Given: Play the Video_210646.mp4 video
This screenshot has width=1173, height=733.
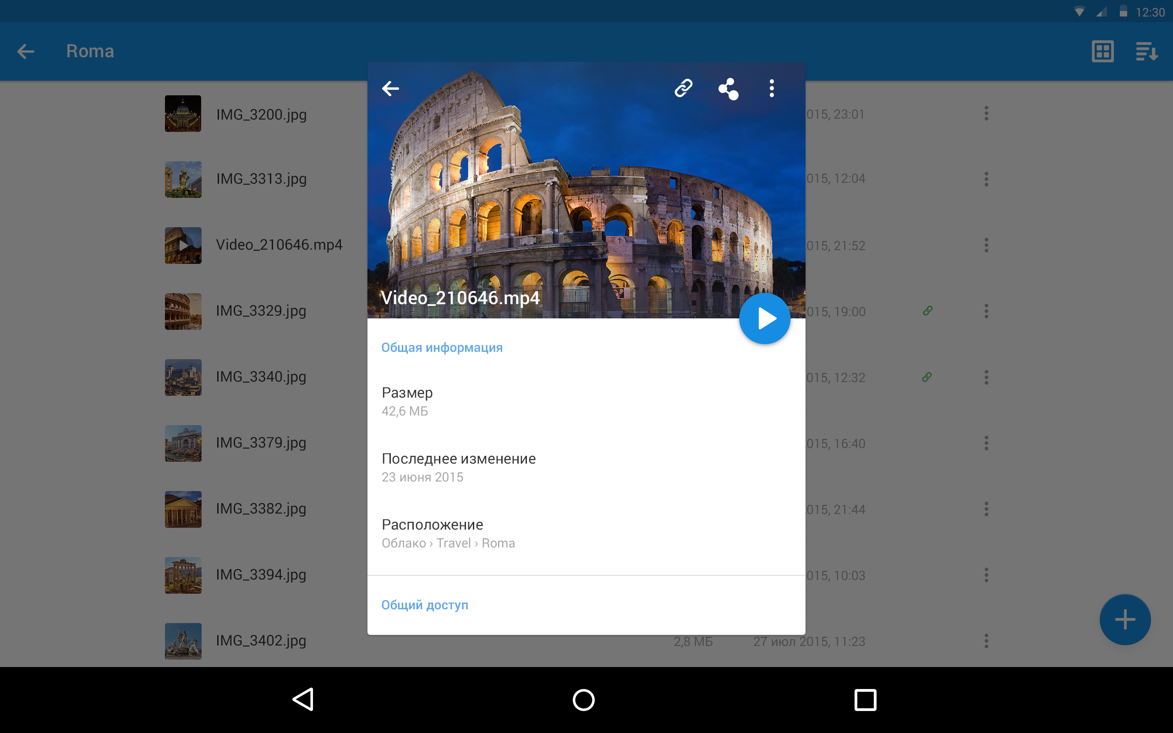Looking at the screenshot, I should (764, 318).
